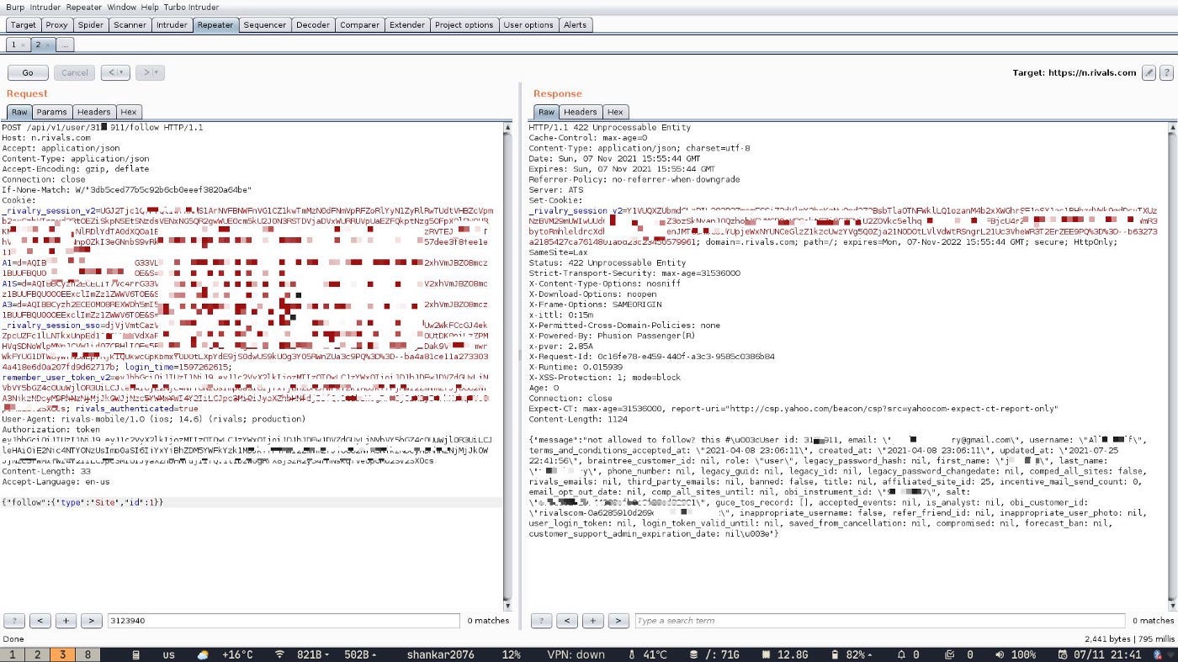Click volume 100% indicator in status bar
1178x662 pixels.
coord(1015,654)
